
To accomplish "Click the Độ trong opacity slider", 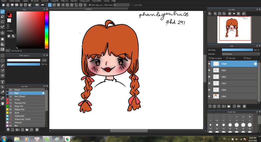I will (x=237, y=50).
